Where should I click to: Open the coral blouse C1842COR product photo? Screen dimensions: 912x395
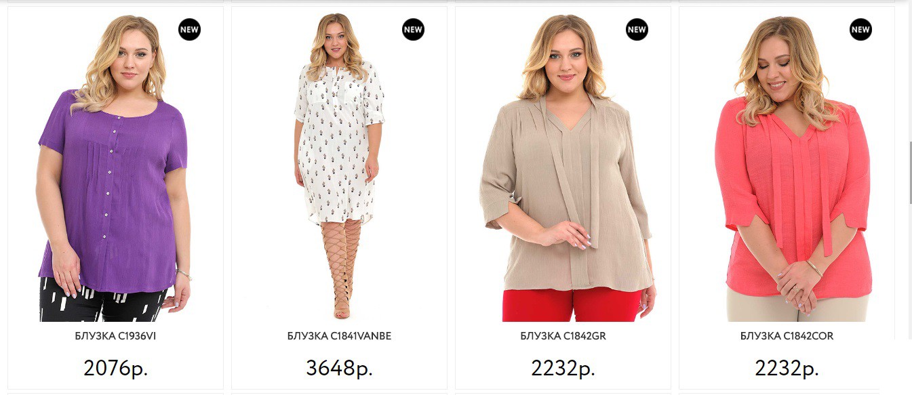click(x=787, y=167)
